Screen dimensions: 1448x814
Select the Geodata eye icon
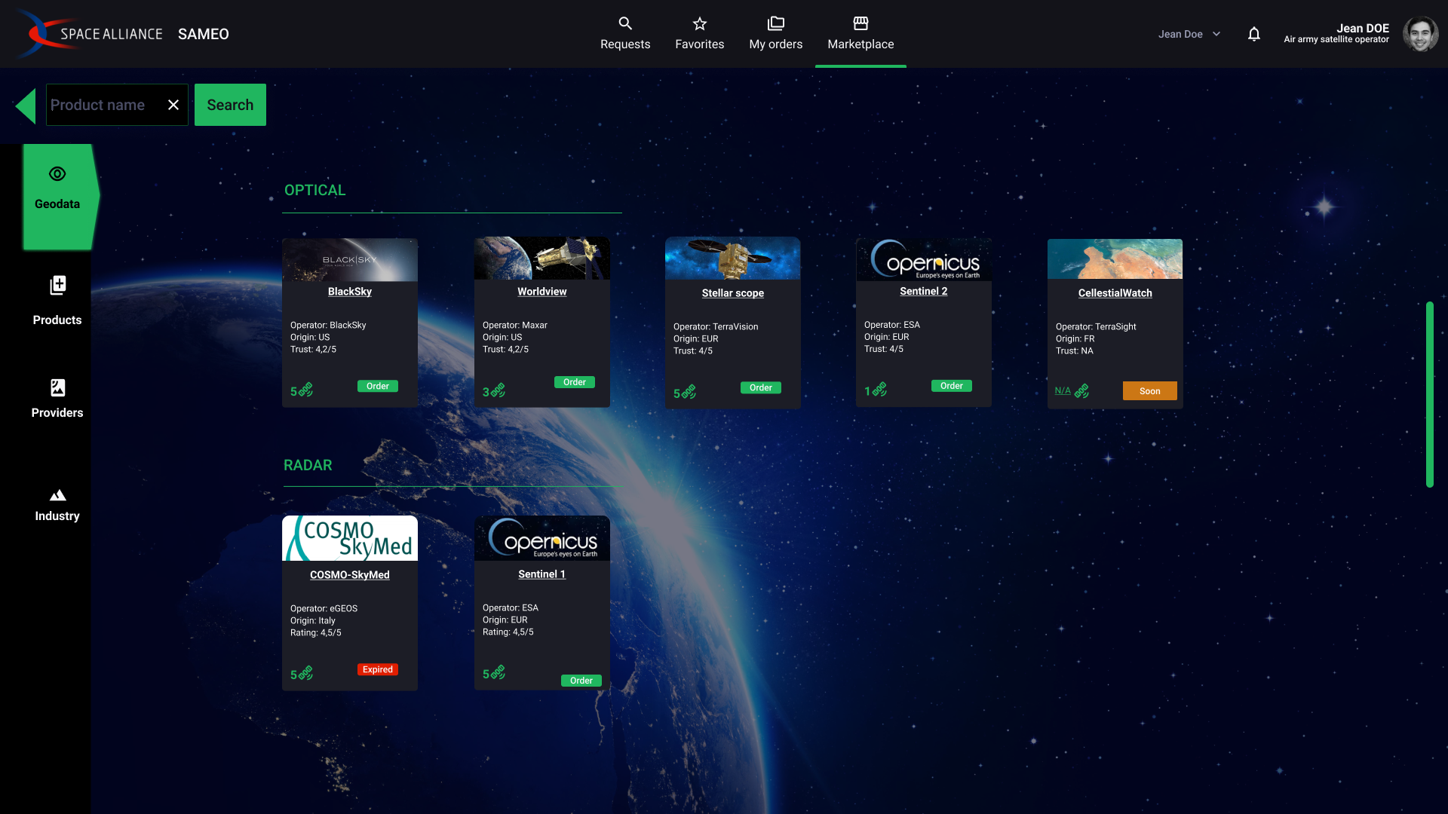(57, 174)
